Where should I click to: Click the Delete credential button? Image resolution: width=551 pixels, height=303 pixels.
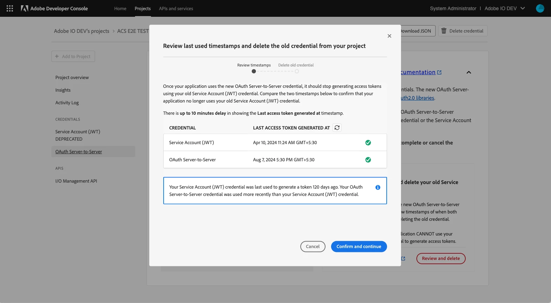coord(463,31)
